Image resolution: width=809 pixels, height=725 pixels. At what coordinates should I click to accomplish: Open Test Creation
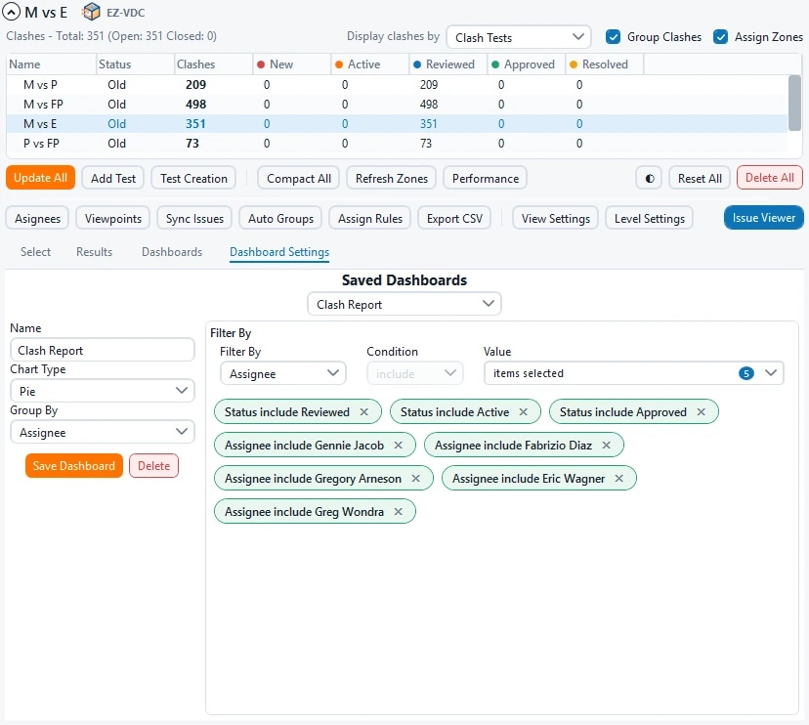[x=193, y=178]
